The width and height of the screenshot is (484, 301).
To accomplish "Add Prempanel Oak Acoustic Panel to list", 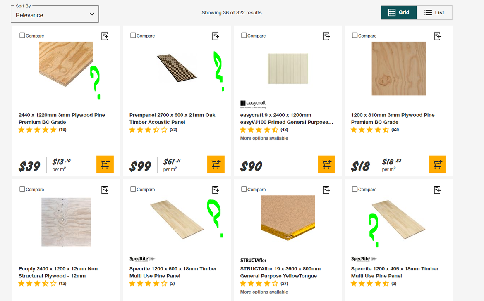I will click(x=216, y=36).
